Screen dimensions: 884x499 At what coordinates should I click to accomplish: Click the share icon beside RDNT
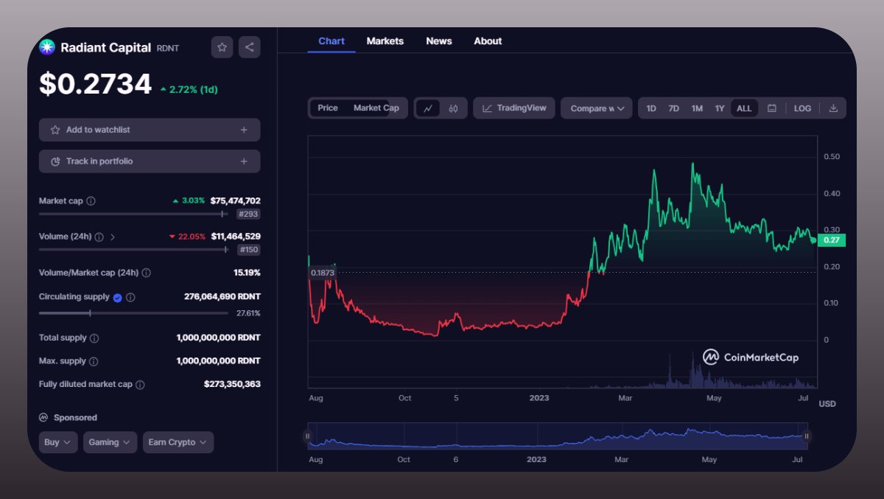249,47
